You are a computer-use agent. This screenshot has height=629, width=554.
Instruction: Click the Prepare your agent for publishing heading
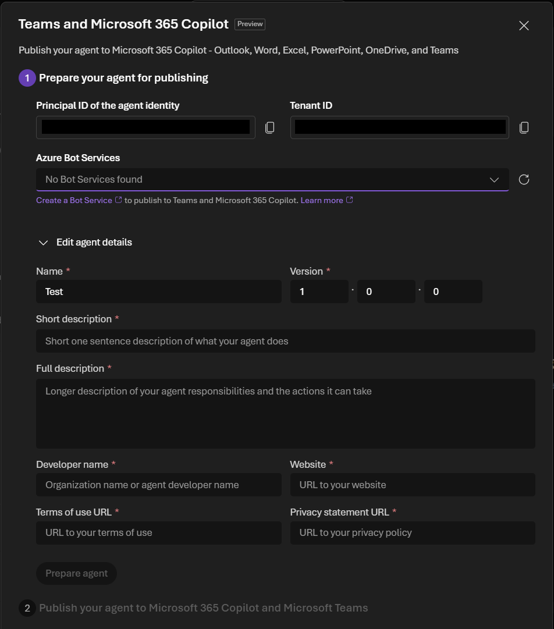123,78
